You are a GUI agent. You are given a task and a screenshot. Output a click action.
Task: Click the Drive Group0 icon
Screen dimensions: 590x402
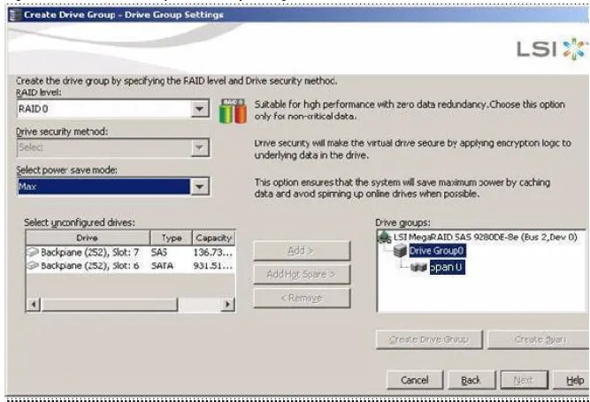click(399, 251)
